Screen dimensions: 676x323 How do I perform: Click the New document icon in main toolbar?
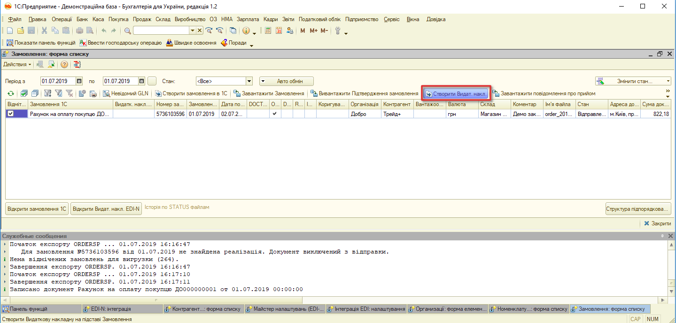pos(10,31)
